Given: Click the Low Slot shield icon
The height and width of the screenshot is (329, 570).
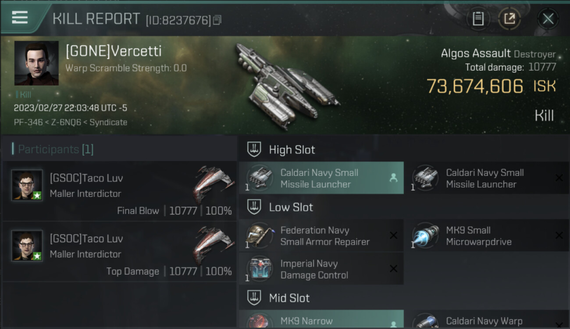Looking at the screenshot, I should point(254,207).
